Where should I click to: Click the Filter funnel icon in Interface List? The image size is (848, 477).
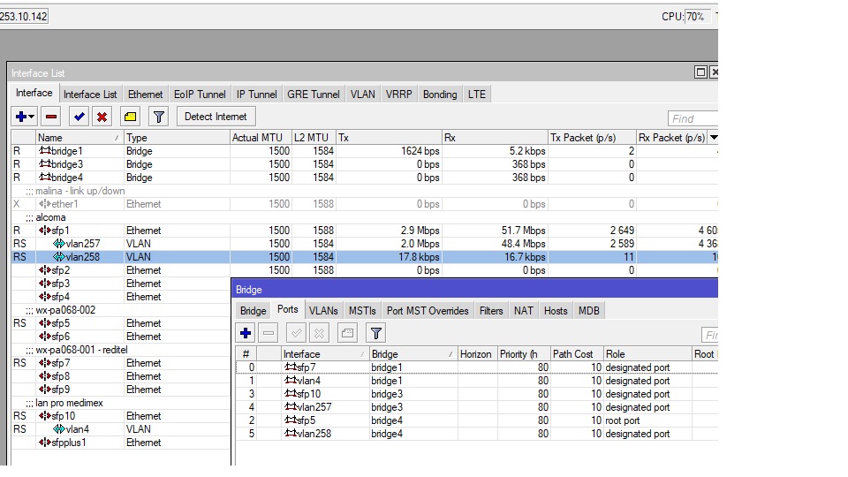pos(158,117)
